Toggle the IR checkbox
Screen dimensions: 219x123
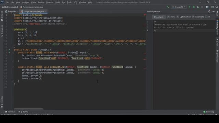(x=206, y=17)
